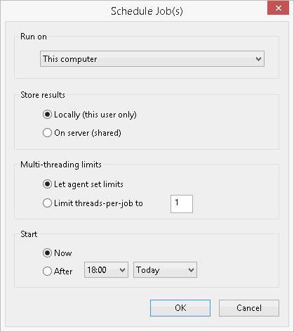The height and width of the screenshot is (332, 294).
Task: Click the 'Store results' group heading
Action: pos(43,95)
